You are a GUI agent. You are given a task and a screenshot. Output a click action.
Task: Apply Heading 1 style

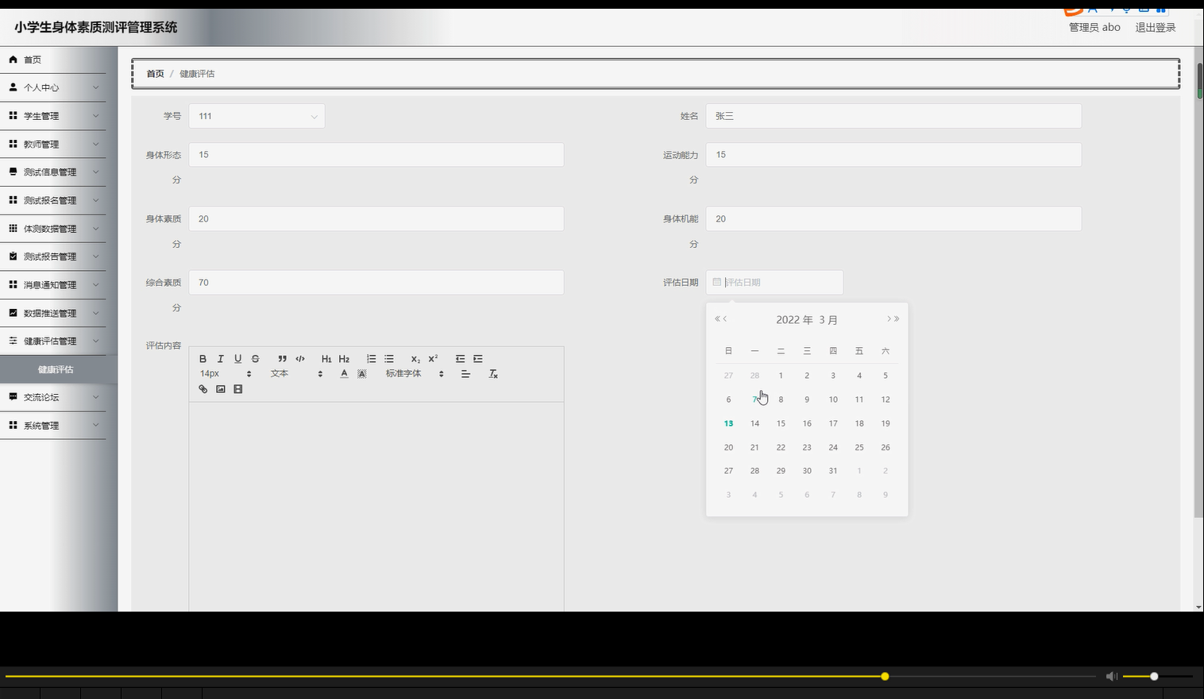pyautogui.click(x=326, y=359)
